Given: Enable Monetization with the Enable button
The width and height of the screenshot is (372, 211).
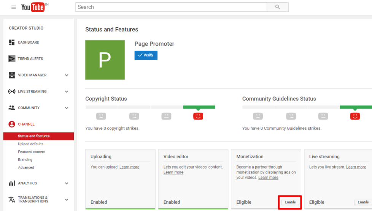Looking at the screenshot, I should click(x=290, y=202).
